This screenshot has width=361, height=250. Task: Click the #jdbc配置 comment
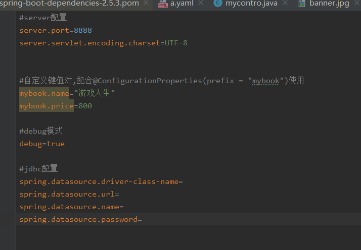click(x=38, y=169)
